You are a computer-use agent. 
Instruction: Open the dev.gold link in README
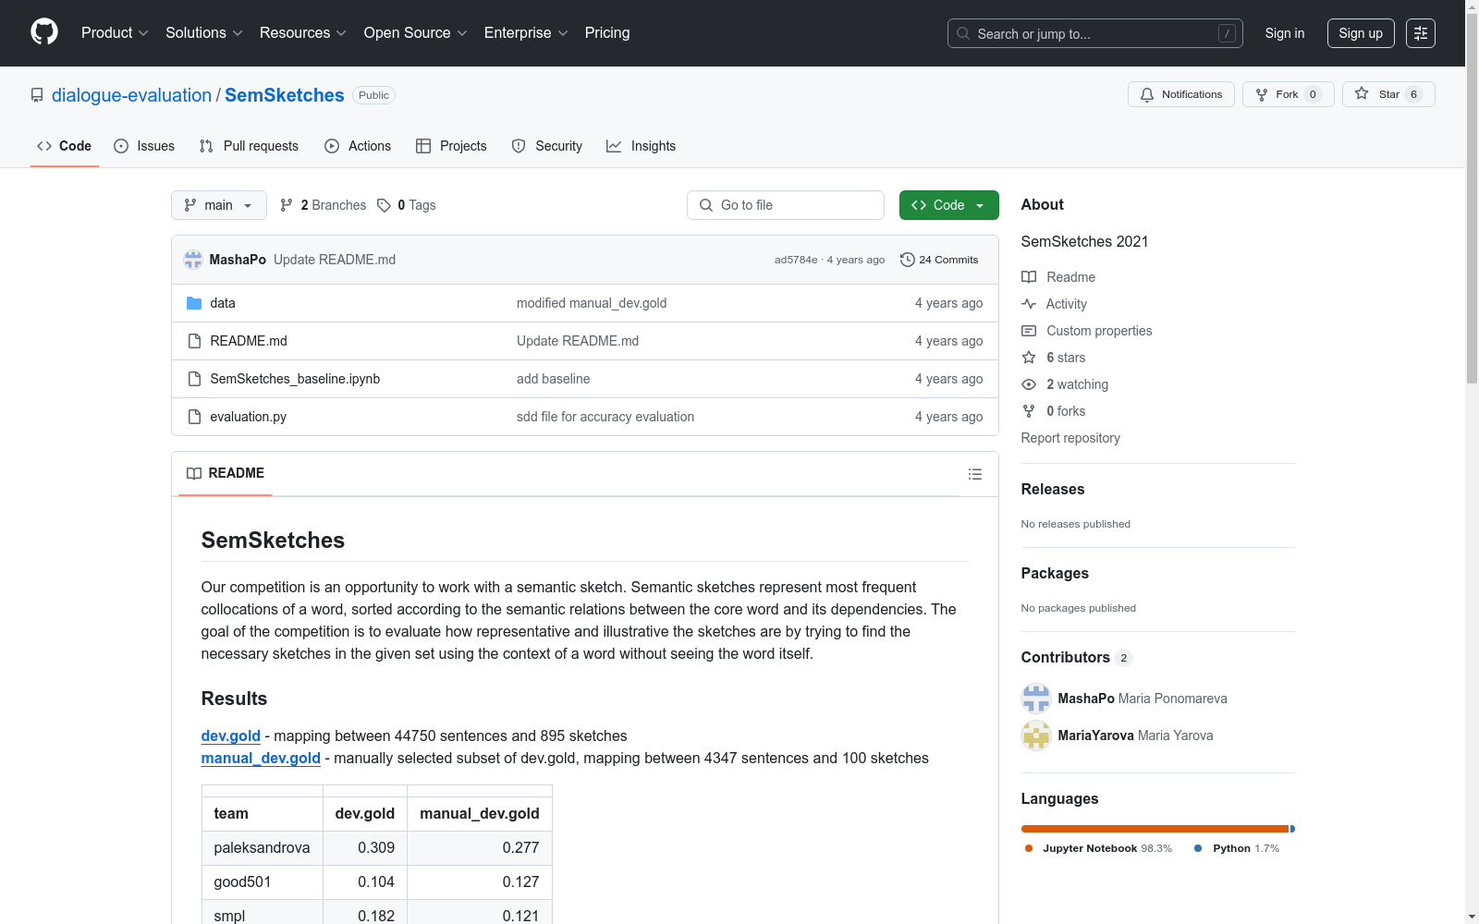(231, 736)
